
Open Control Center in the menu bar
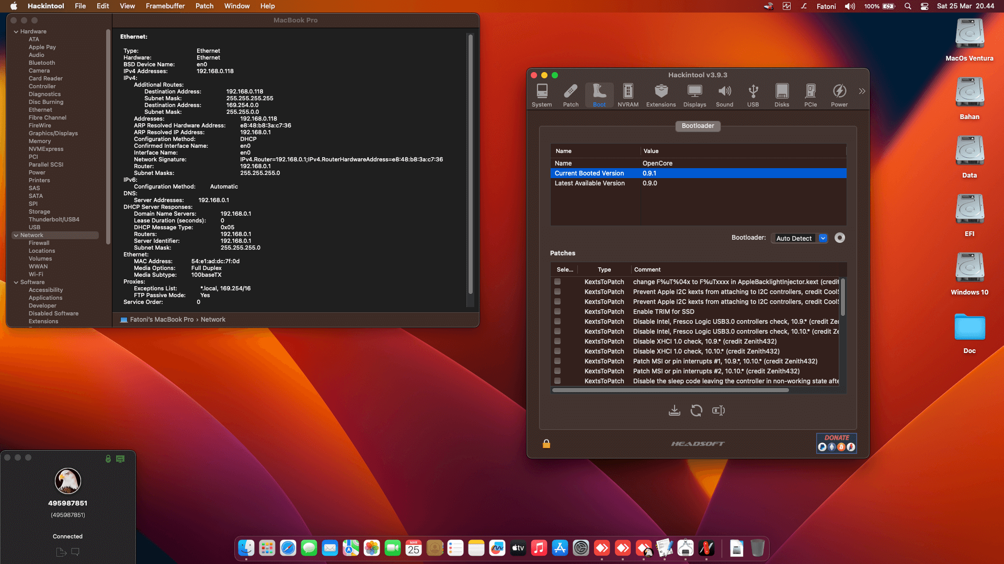point(925,6)
